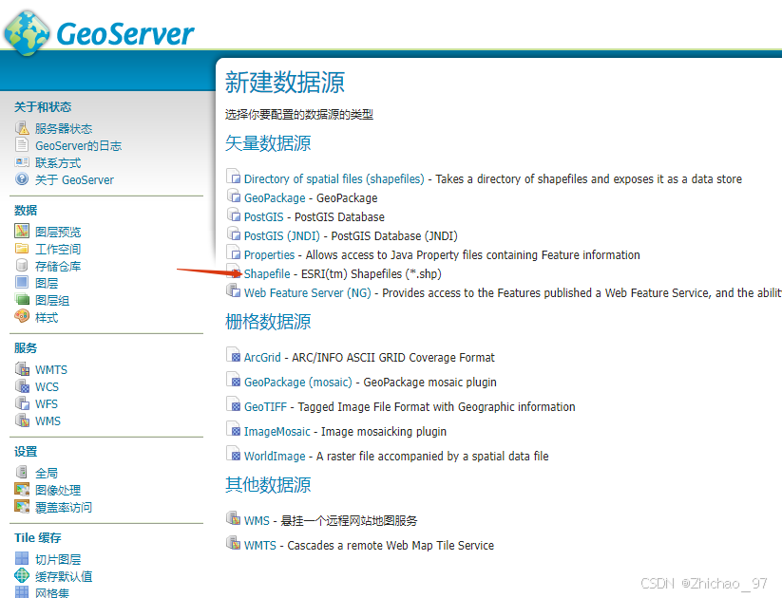The height and width of the screenshot is (598, 782).
Task: Click the WMTS service icon in sidebar
Action: (22, 368)
